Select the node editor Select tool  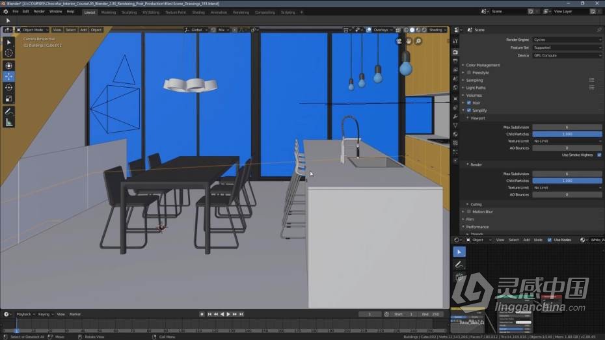[459, 252]
